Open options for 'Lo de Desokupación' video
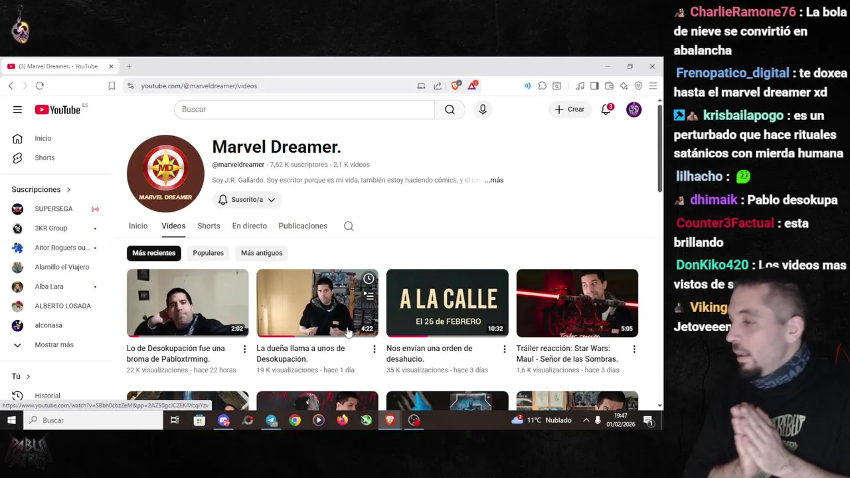The image size is (850, 478). 244,349
